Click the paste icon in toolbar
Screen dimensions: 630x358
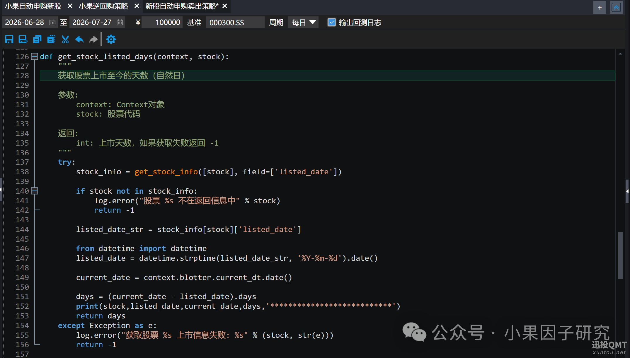tap(51, 39)
